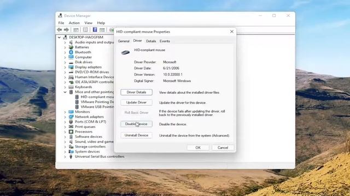Click the Processors category icon
This screenshot has height=196, width=350.
[x=71, y=132]
